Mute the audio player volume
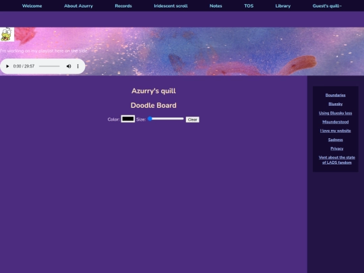Screen dimensions: 364x273 tap(69, 66)
